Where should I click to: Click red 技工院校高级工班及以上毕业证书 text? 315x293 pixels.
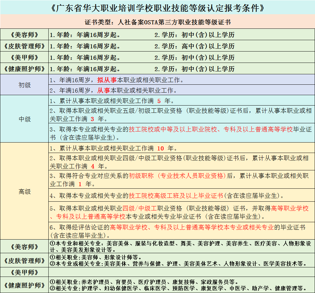176,196
